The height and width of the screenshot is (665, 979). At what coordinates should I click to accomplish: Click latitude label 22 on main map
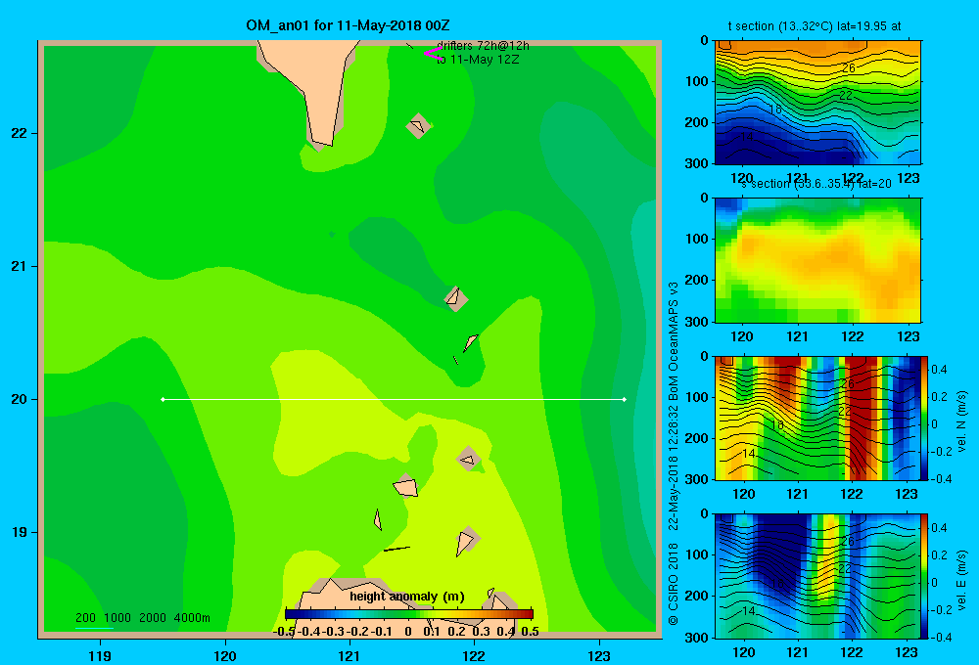pos(20,133)
